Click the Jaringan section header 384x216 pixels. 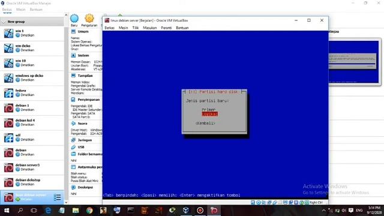85,140
